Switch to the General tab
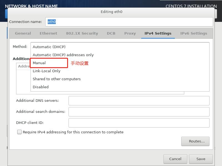 coord(22,33)
